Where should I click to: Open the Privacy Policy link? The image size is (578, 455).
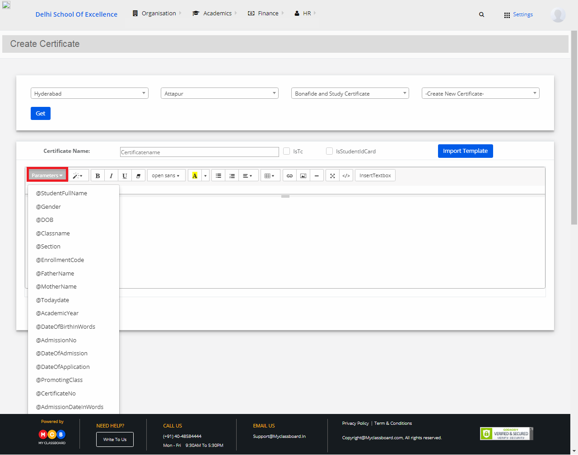(x=355, y=423)
